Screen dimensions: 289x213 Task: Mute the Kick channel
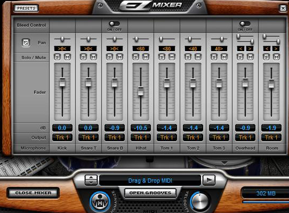(67, 58)
